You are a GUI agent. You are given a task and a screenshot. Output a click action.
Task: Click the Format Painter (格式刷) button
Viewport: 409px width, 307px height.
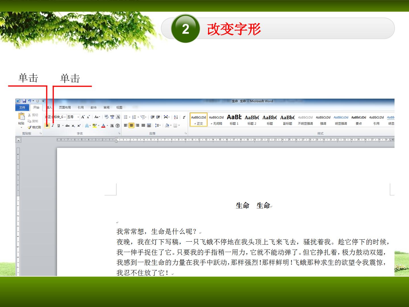pyautogui.click(x=34, y=127)
